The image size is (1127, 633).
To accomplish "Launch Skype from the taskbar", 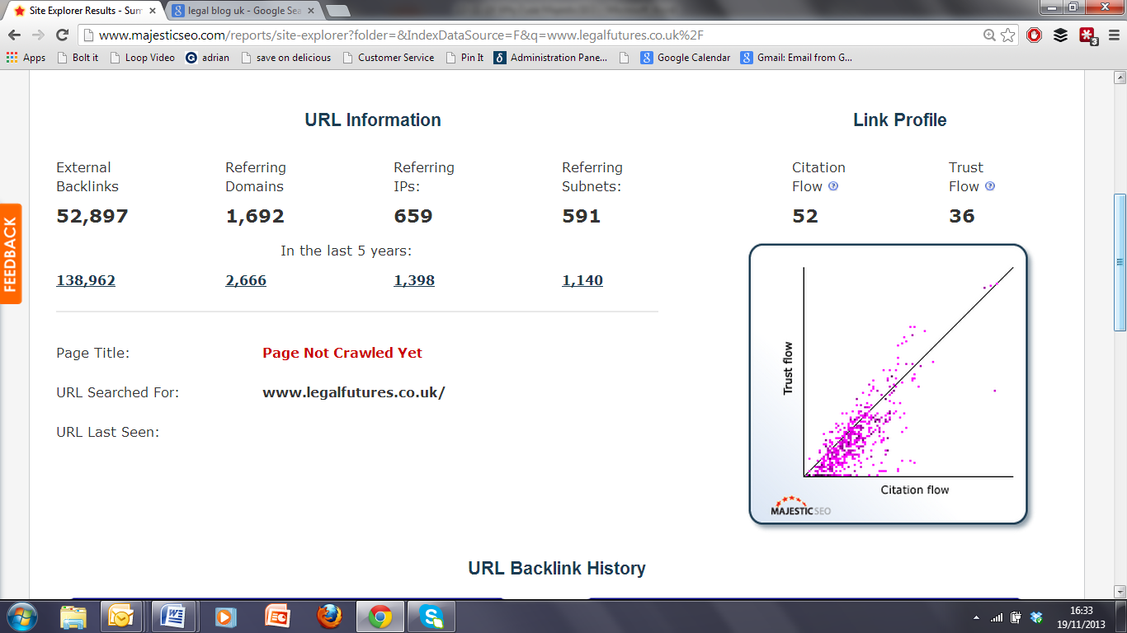I will 431,617.
